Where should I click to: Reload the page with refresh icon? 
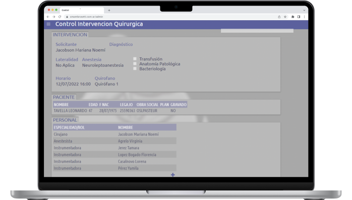click(60, 17)
